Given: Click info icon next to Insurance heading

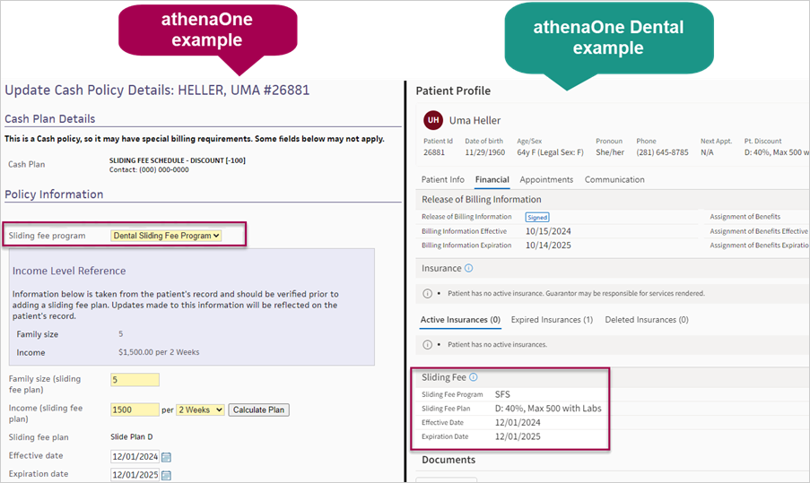Looking at the screenshot, I should (468, 268).
